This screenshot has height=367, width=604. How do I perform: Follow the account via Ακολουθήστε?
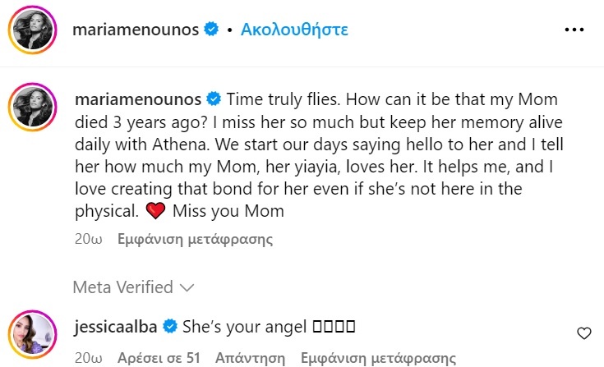(x=293, y=30)
